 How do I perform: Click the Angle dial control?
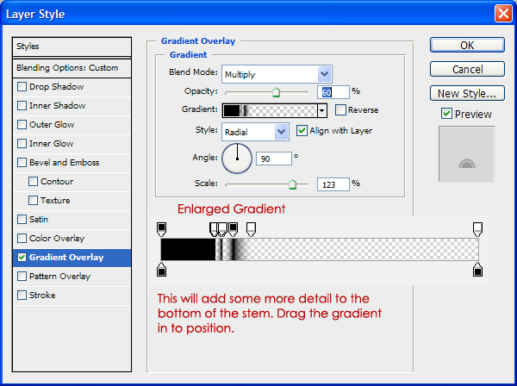point(237,159)
